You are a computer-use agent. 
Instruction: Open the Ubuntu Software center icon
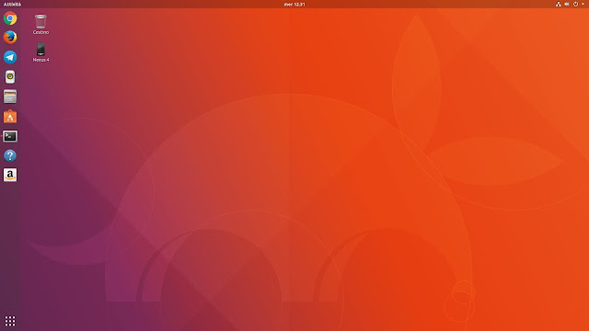[x=10, y=117]
